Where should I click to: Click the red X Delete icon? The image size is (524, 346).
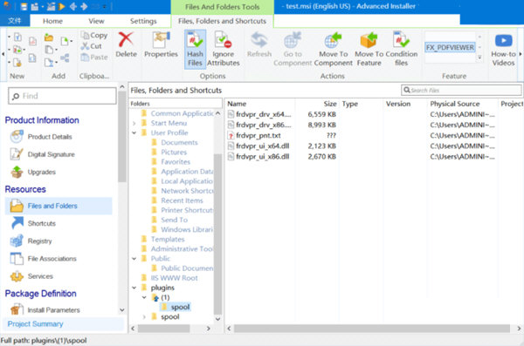[126, 40]
